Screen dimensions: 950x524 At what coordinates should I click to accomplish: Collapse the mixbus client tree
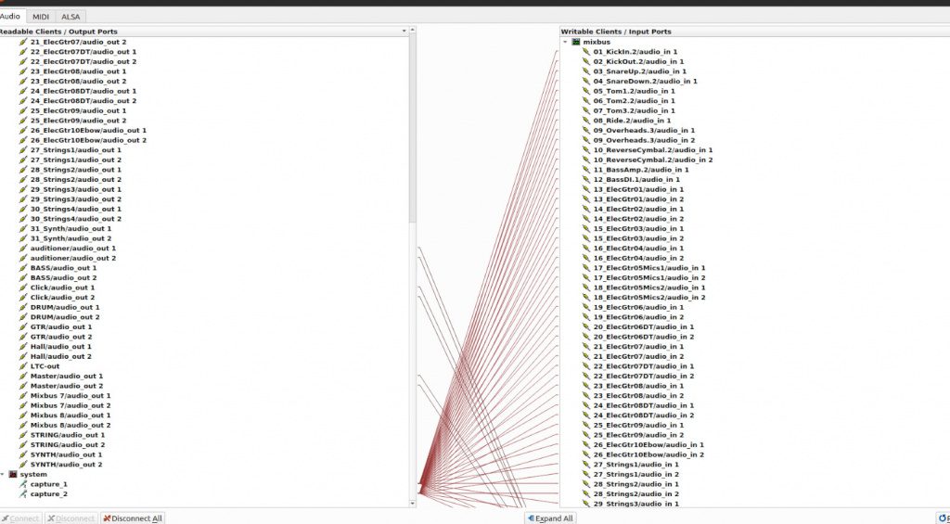coord(565,42)
